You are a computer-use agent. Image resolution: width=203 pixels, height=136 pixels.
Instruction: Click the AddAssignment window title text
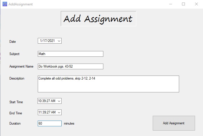coord(21,4)
